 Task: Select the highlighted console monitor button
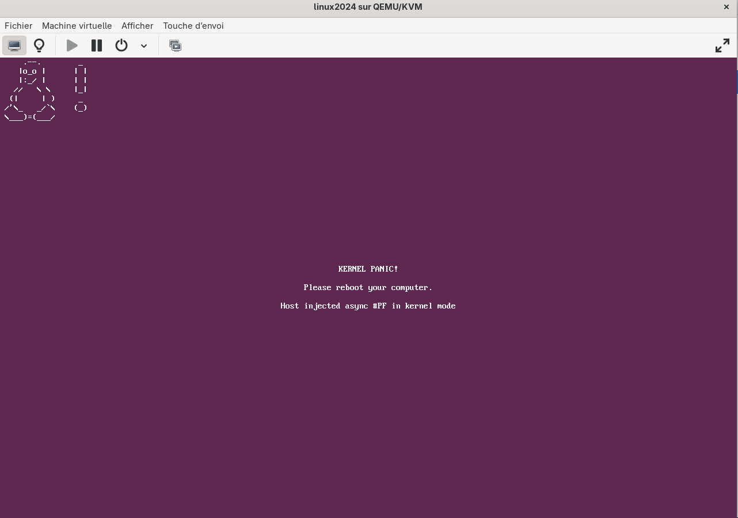pyautogui.click(x=14, y=45)
